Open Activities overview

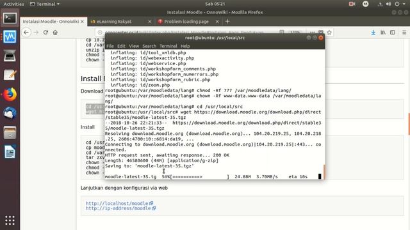coord(13,4)
